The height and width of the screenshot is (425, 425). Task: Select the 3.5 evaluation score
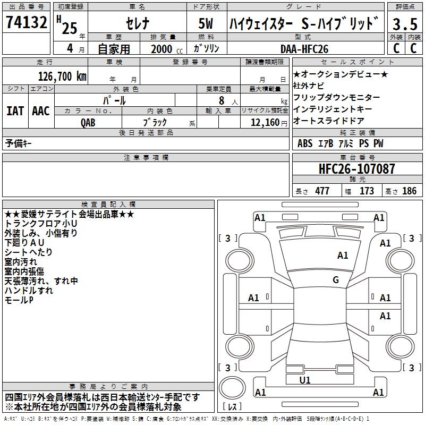click(x=405, y=24)
